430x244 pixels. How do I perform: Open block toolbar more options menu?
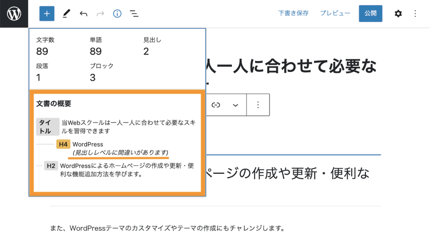258,105
